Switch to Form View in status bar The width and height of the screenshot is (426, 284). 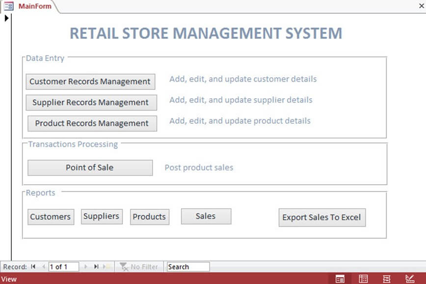coord(340,279)
